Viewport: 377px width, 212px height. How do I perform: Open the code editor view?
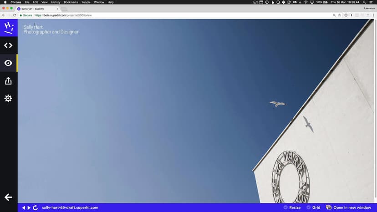tap(8, 45)
